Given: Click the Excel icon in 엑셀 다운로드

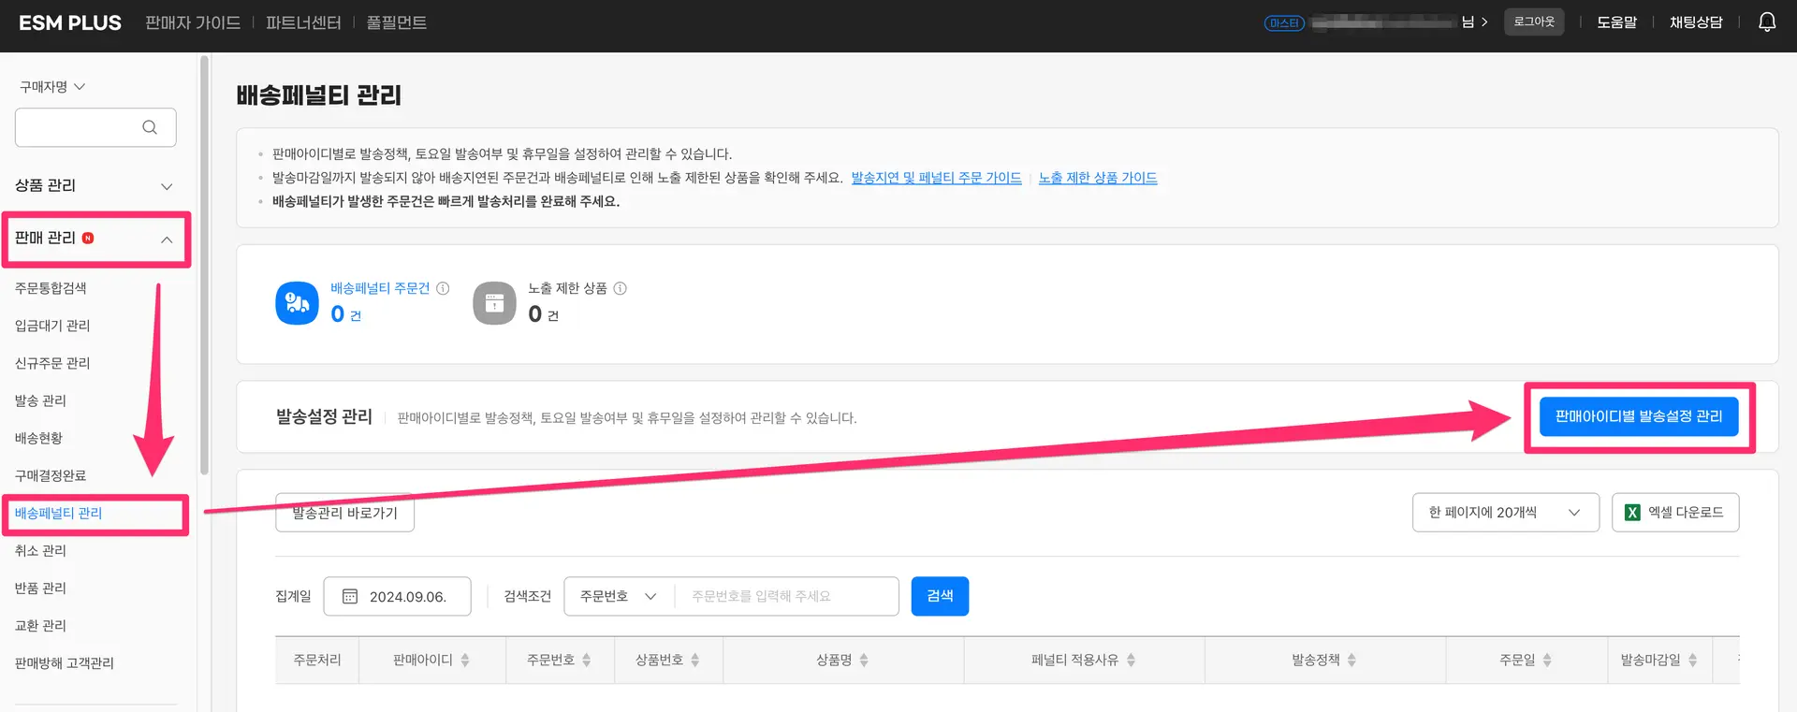Looking at the screenshot, I should pyautogui.click(x=1632, y=512).
